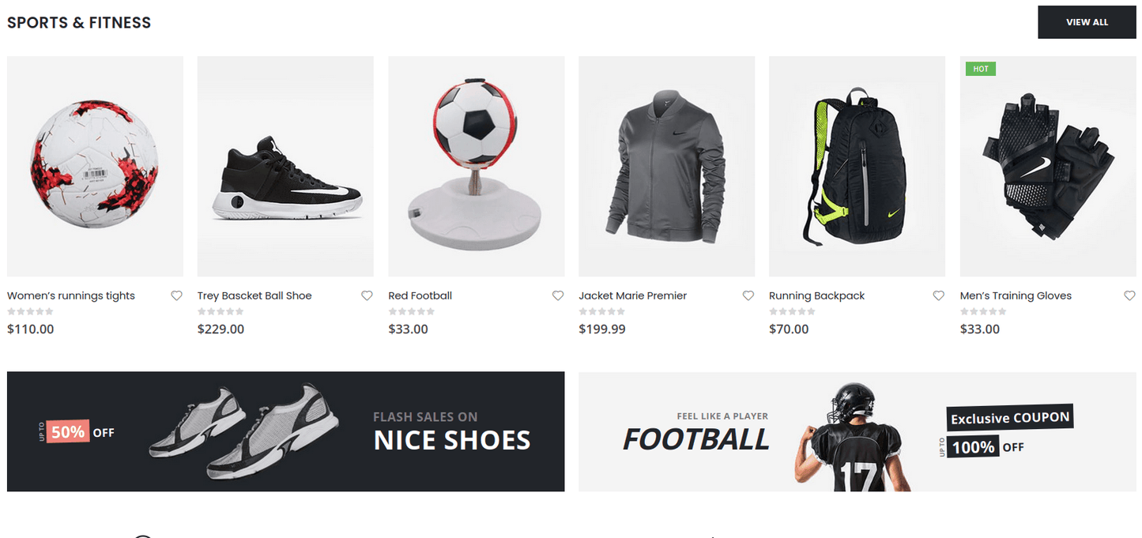Open the Nice Shoes flash sale banner
This screenshot has width=1142, height=538.
pos(286,431)
